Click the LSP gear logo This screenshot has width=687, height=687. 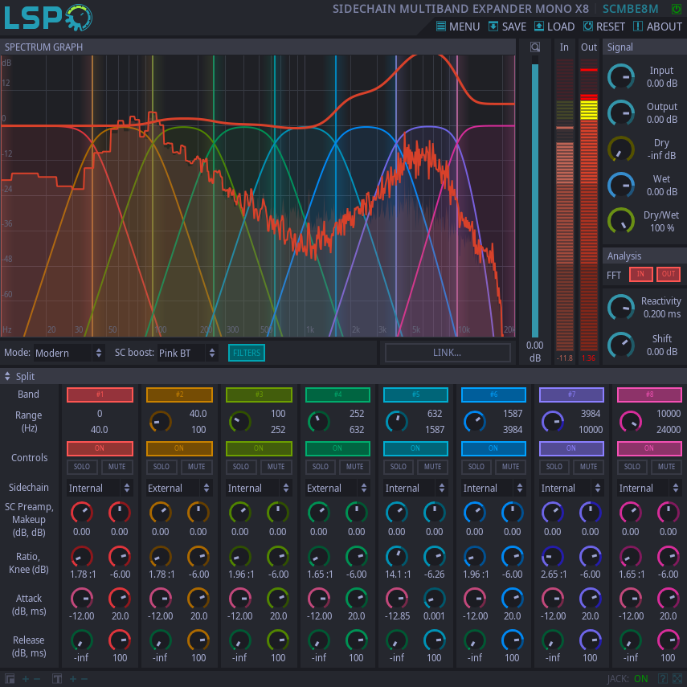[48, 18]
